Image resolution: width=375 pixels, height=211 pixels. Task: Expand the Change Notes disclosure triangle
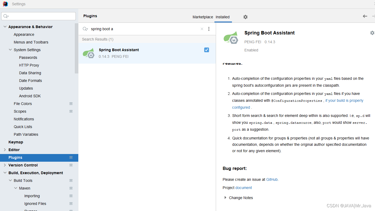point(225,198)
